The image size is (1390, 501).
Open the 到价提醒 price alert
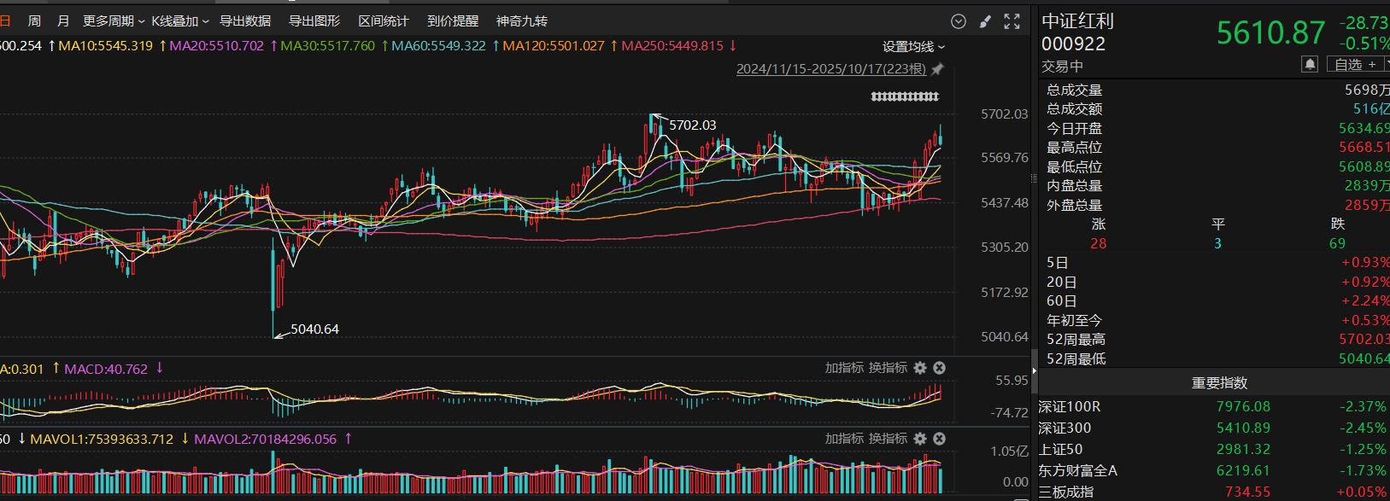click(453, 21)
